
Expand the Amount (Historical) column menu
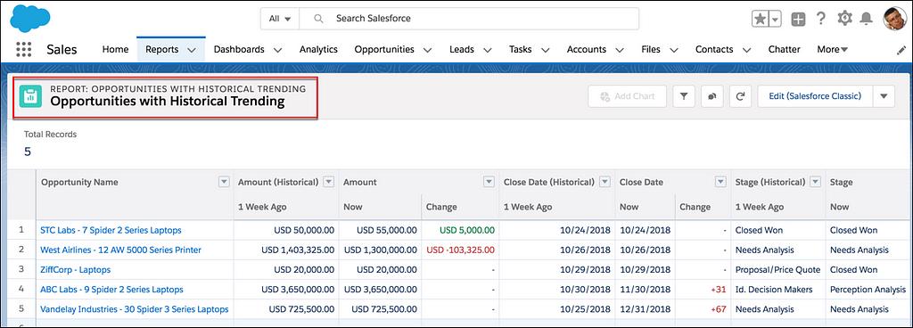[329, 182]
